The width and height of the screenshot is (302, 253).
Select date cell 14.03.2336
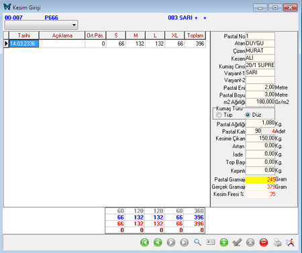pyautogui.click(x=24, y=44)
